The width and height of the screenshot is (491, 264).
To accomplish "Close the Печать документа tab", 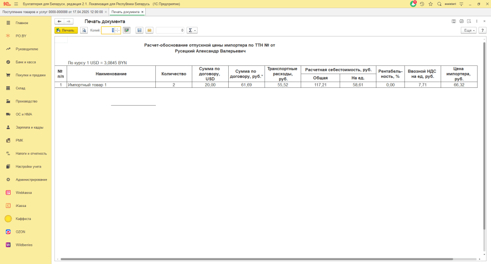I will pos(142,12).
